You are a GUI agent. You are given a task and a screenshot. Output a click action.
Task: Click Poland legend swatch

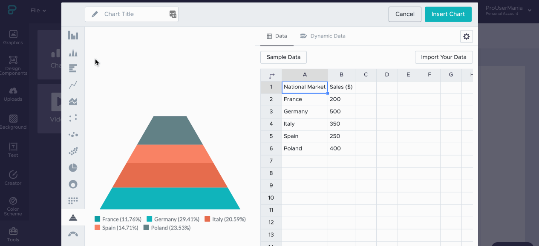coord(146,228)
